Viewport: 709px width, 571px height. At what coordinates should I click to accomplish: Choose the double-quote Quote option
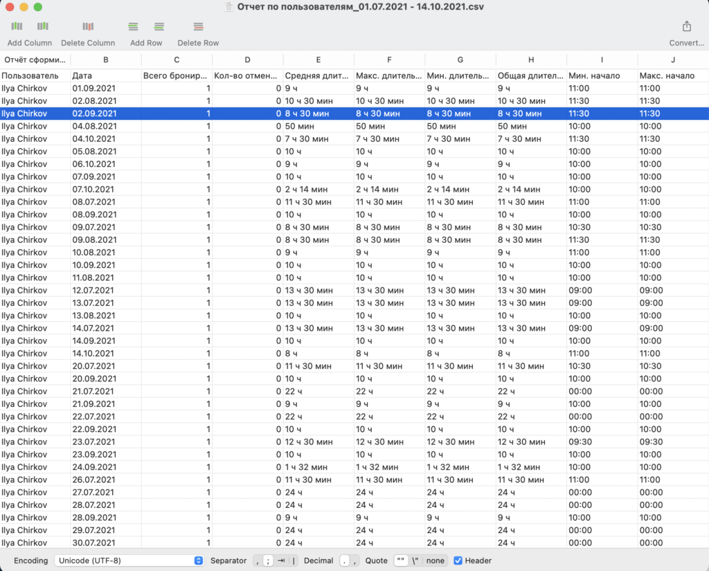[401, 561]
